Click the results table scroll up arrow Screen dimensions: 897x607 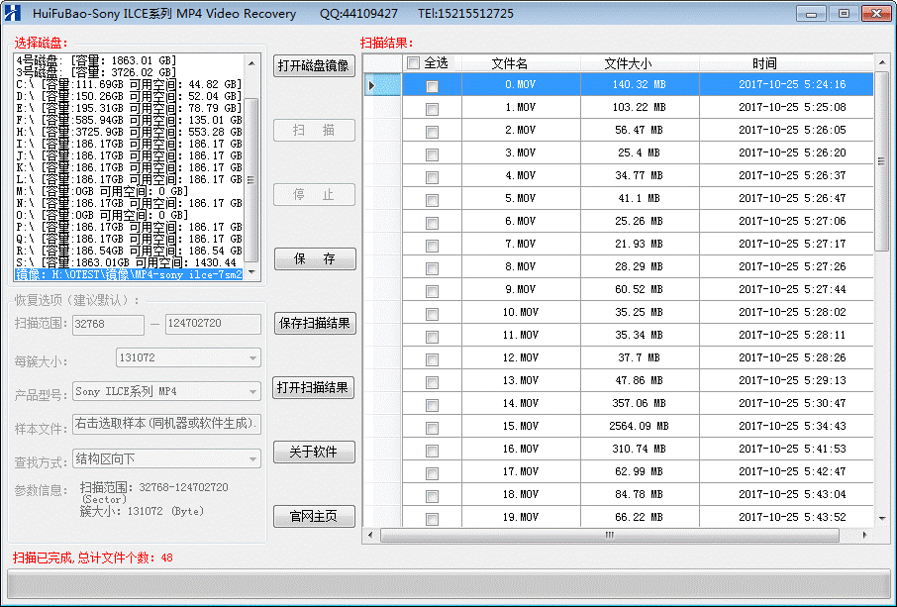[x=882, y=62]
